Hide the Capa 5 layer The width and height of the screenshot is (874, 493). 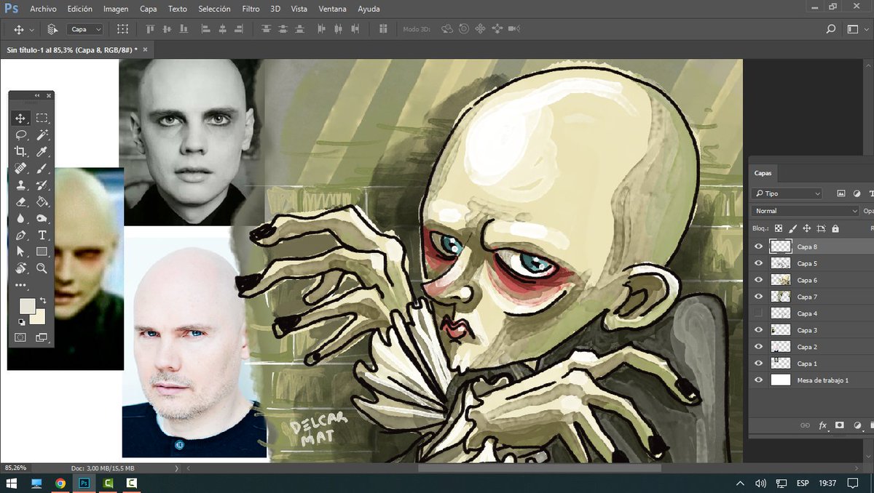758,263
